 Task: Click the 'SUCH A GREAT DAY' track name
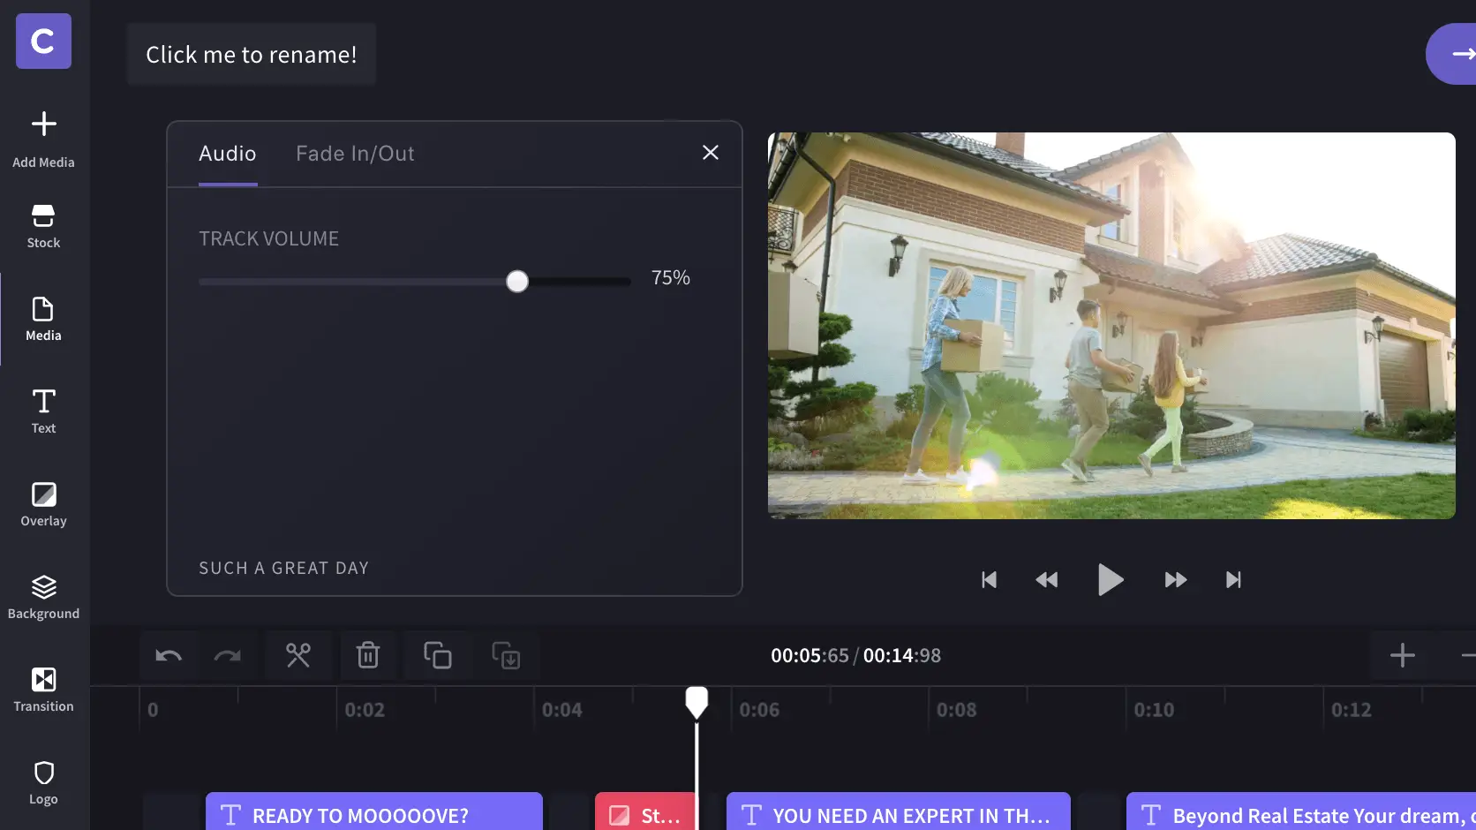[283, 568]
